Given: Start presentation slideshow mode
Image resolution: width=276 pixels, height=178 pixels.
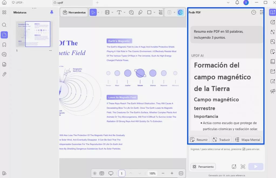Looking at the screenshot, I should (x=111, y=173).
